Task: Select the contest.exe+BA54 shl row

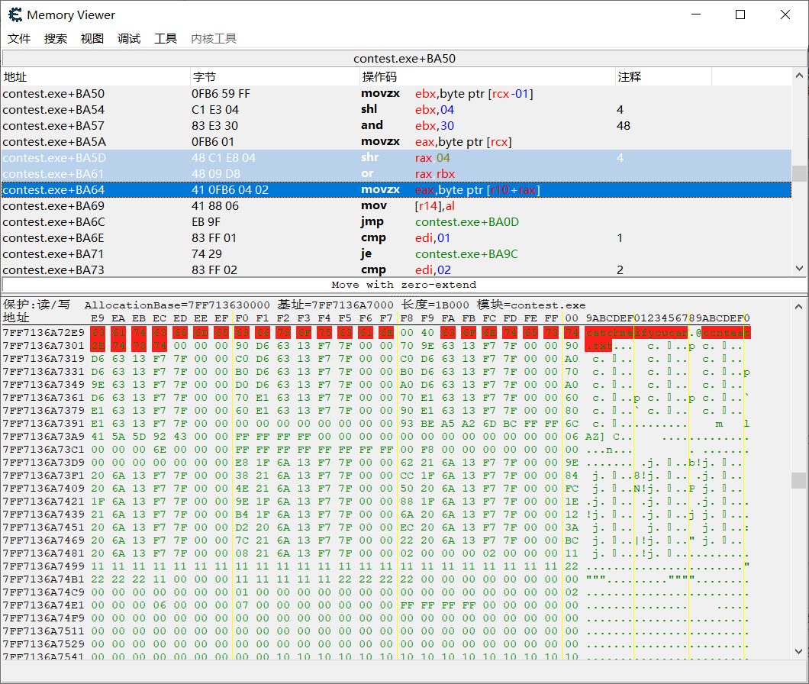Action: point(396,110)
